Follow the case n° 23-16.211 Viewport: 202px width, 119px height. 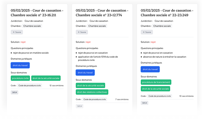click(17, 32)
